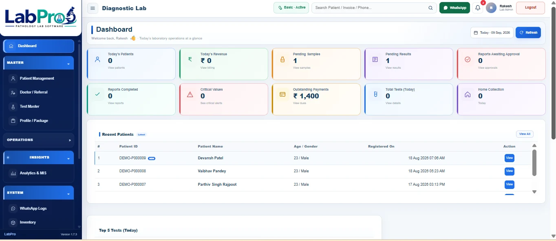Viewport: 556px width, 241px height.
Task: Click the Recent Patients table scrollbar thumb
Action: tap(534, 163)
